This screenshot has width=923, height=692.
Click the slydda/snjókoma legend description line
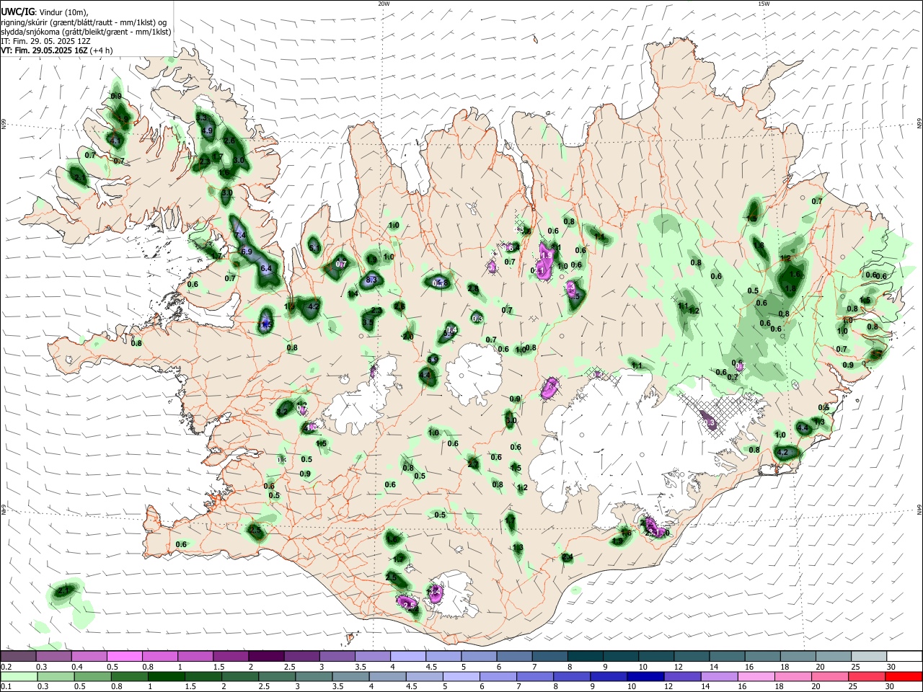tap(86, 32)
